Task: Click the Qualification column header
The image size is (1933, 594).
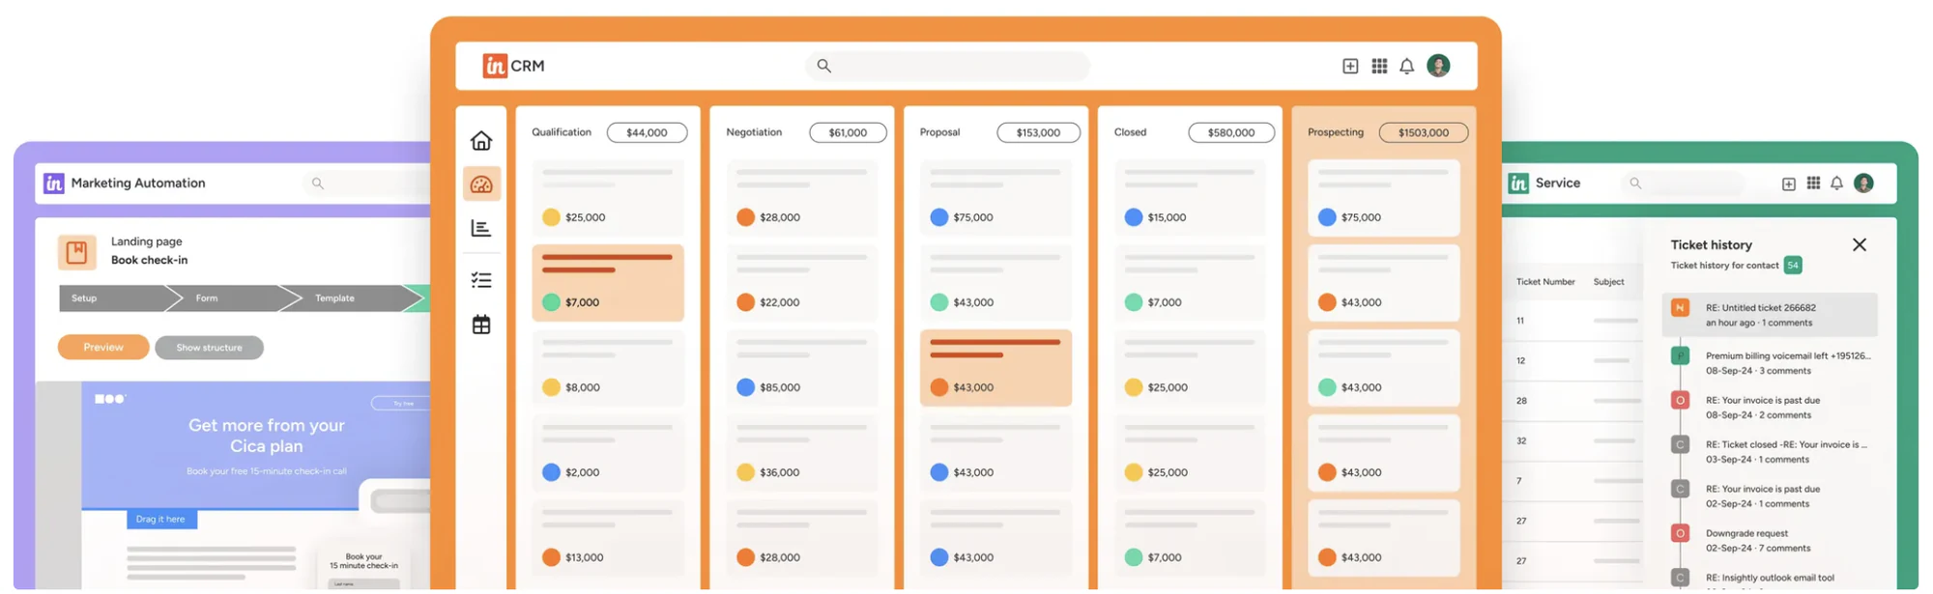Action: pyautogui.click(x=562, y=132)
